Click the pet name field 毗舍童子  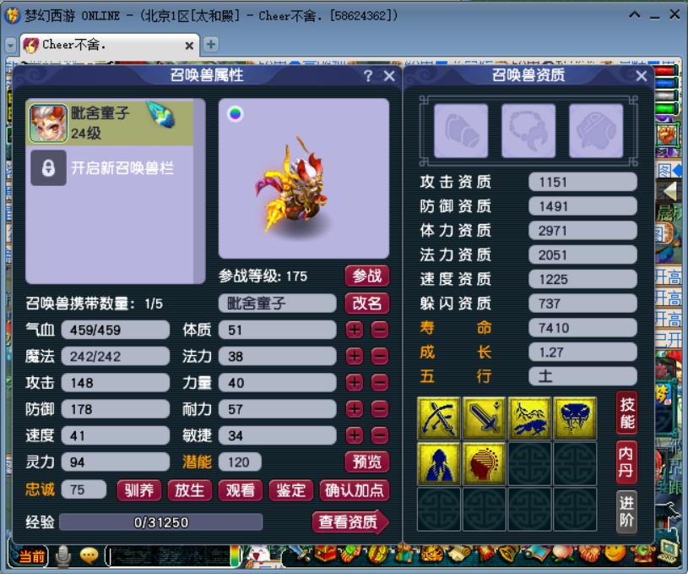pyautogui.click(x=277, y=303)
